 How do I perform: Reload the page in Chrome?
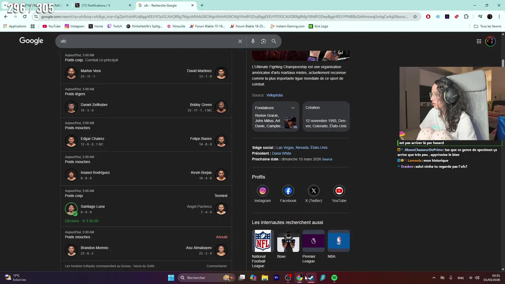pos(25,17)
